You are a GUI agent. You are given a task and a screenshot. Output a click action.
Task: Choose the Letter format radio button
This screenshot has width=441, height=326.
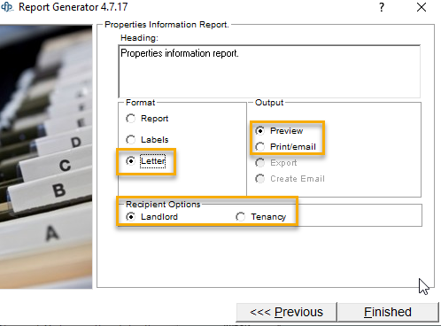(130, 161)
